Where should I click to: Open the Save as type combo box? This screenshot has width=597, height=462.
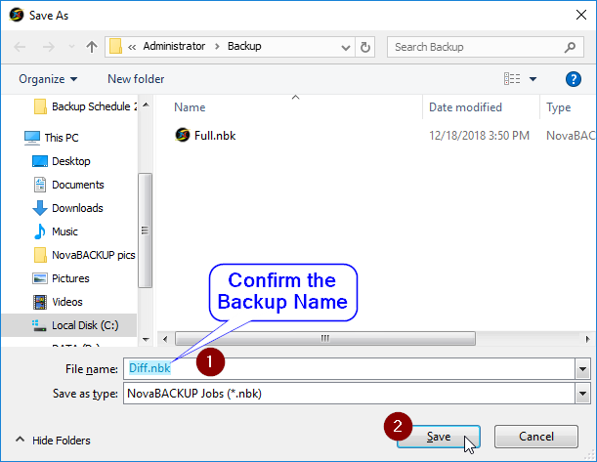(x=357, y=393)
